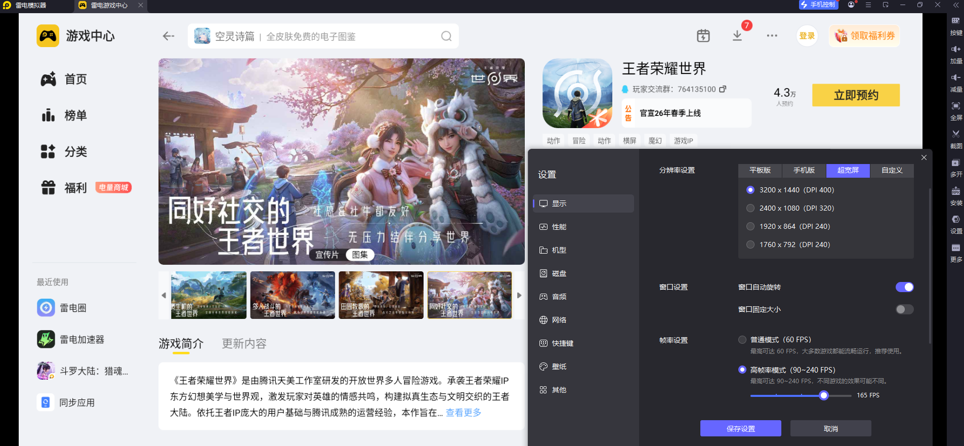Launch 雷电加速器 from recently used
This screenshot has height=446, width=964.
pyautogui.click(x=71, y=339)
